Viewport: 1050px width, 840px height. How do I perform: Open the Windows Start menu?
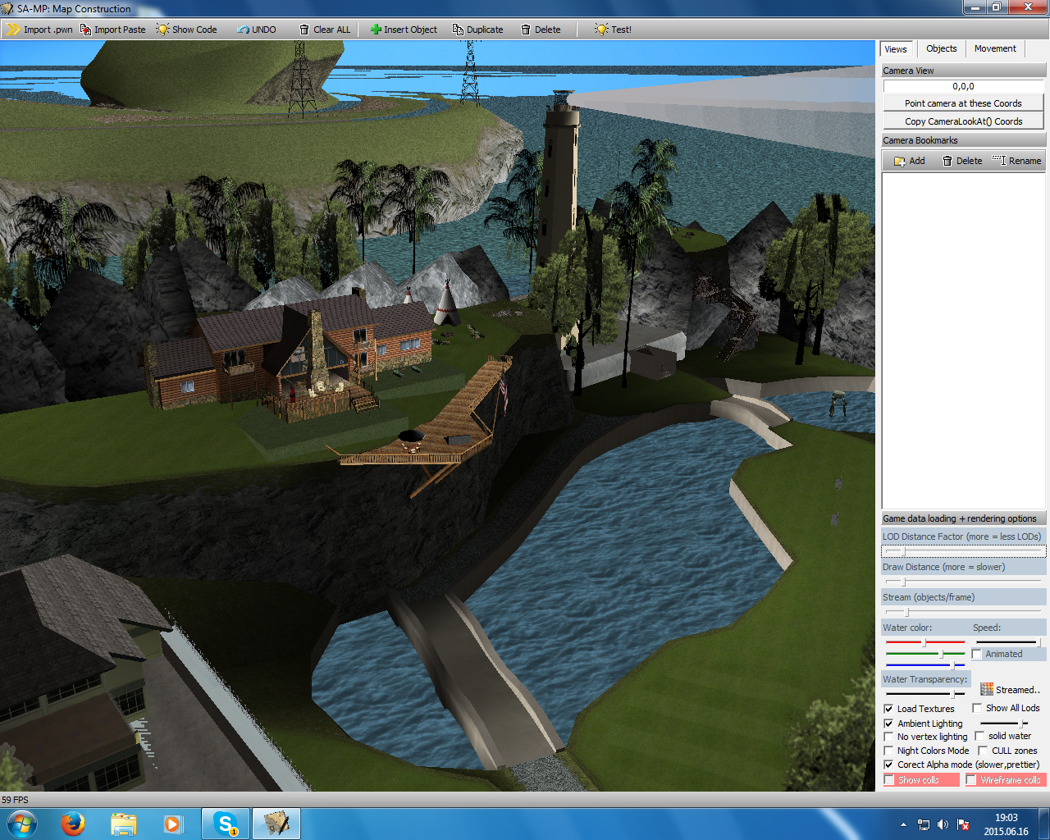tap(22, 824)
